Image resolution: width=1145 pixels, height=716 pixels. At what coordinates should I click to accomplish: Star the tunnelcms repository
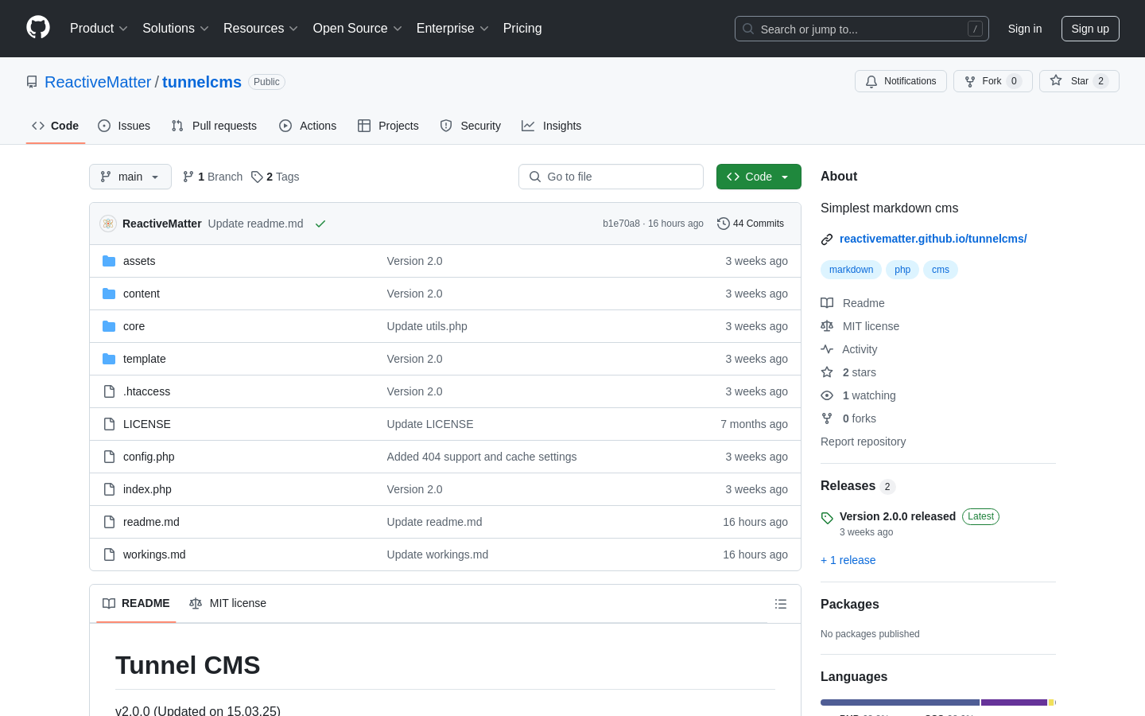(1079, 81)
